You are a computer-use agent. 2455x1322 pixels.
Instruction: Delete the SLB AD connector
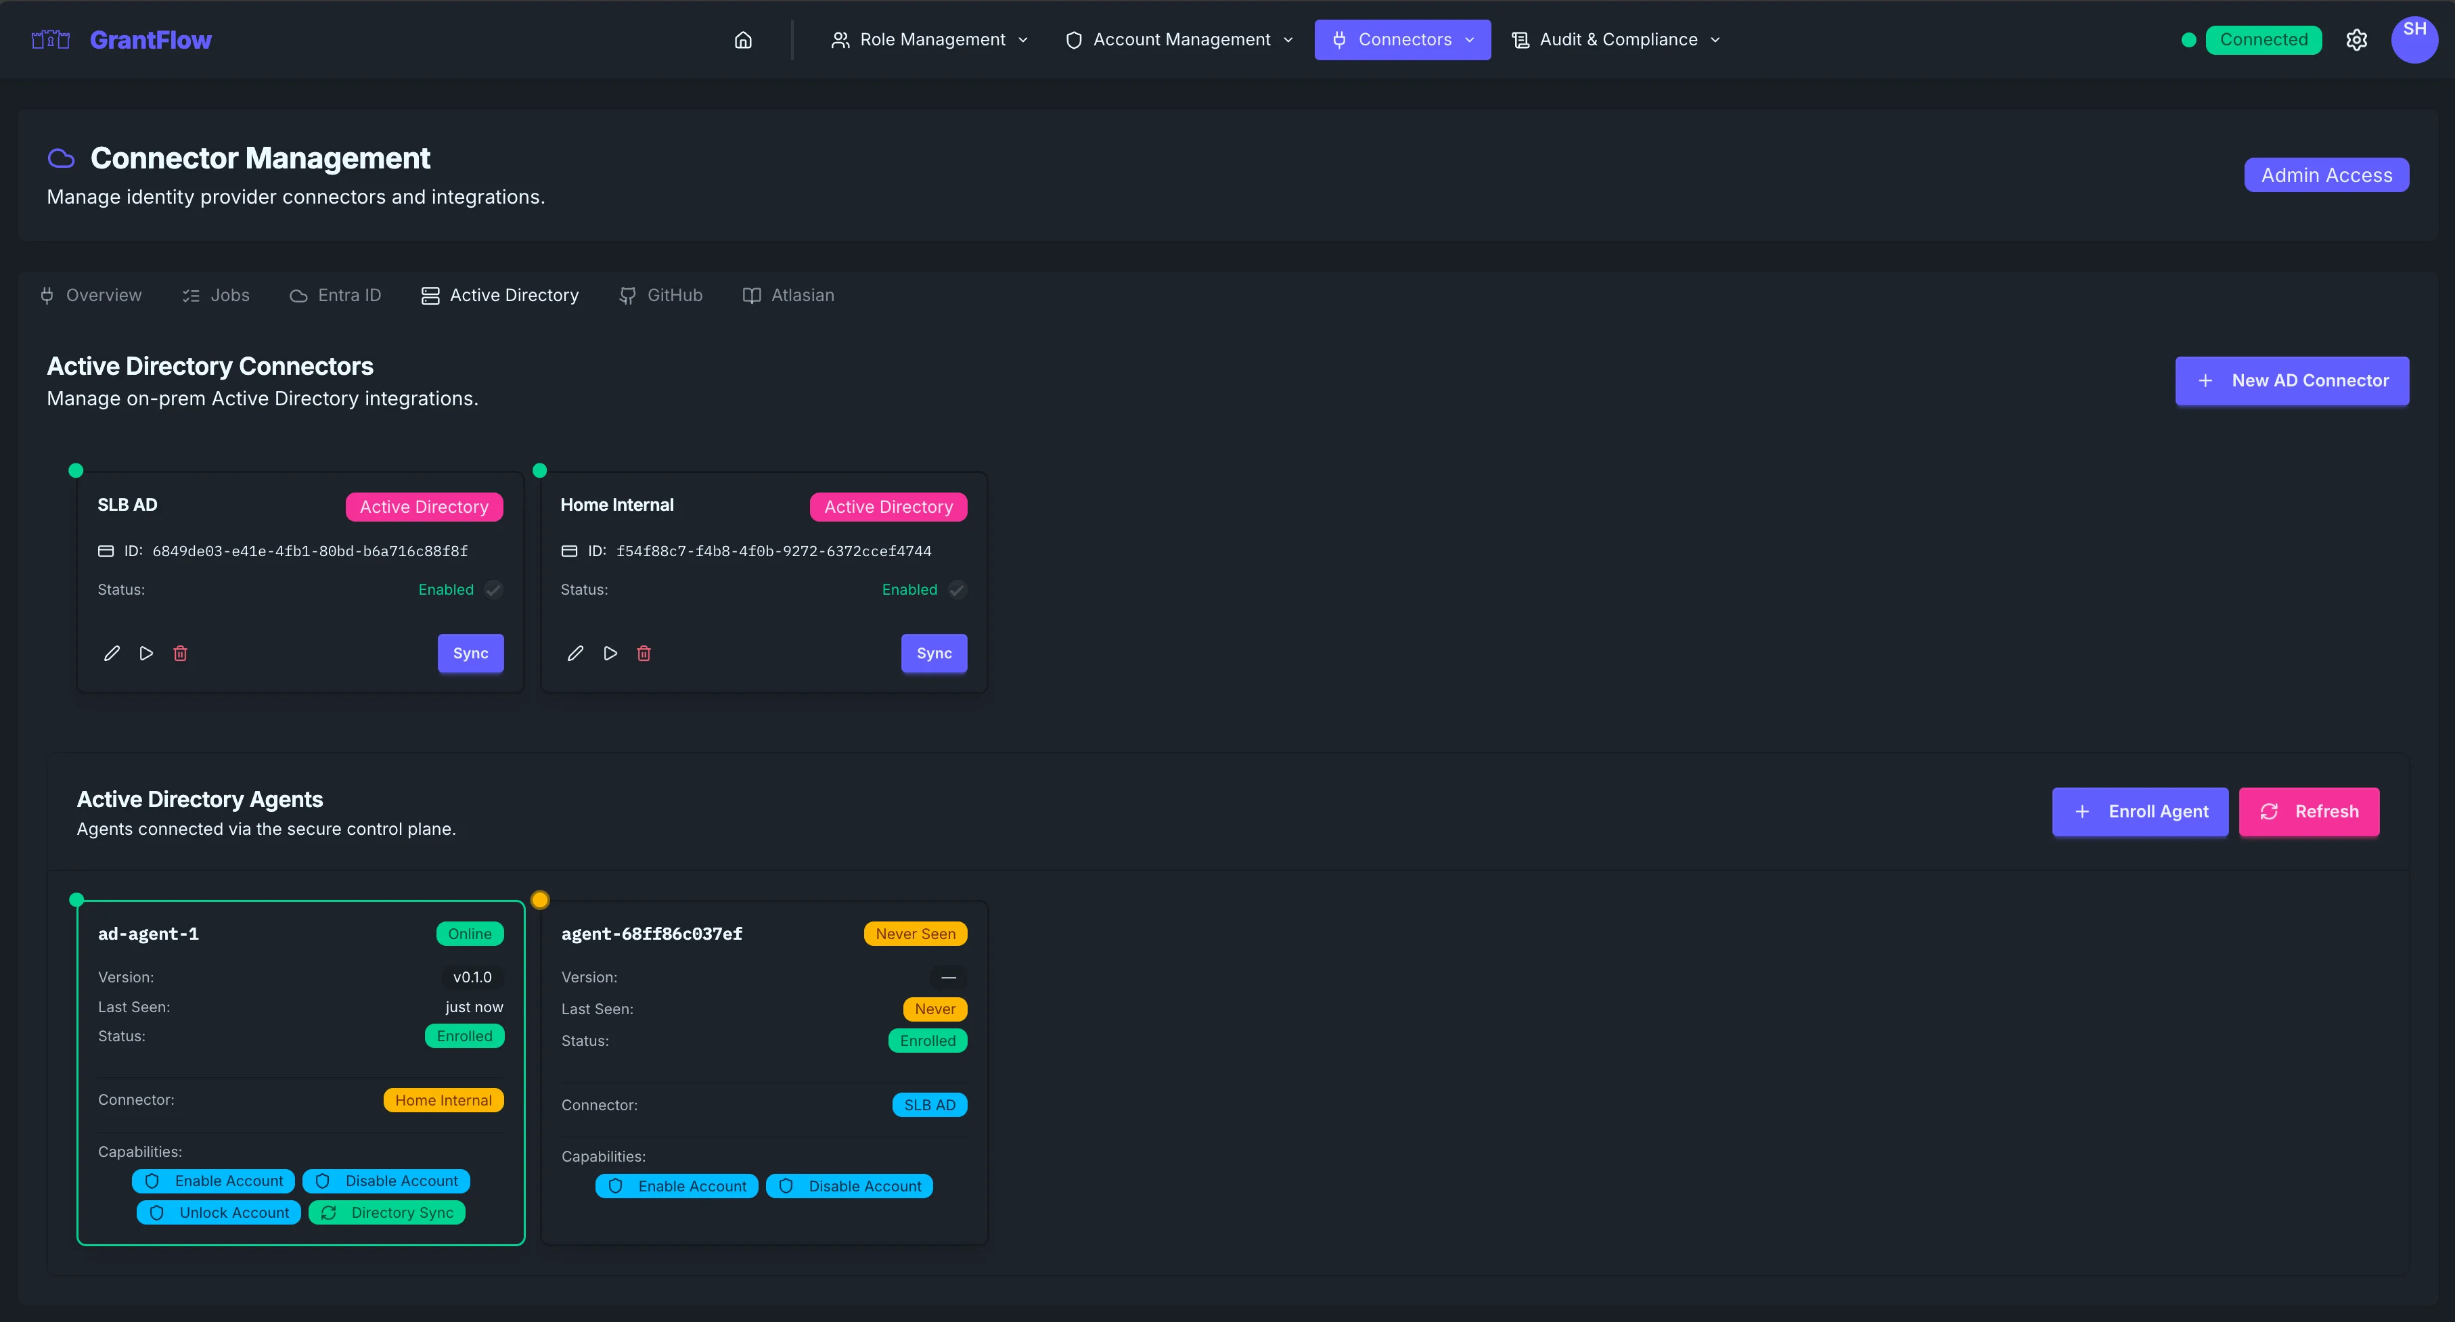(x=180, y=653)
